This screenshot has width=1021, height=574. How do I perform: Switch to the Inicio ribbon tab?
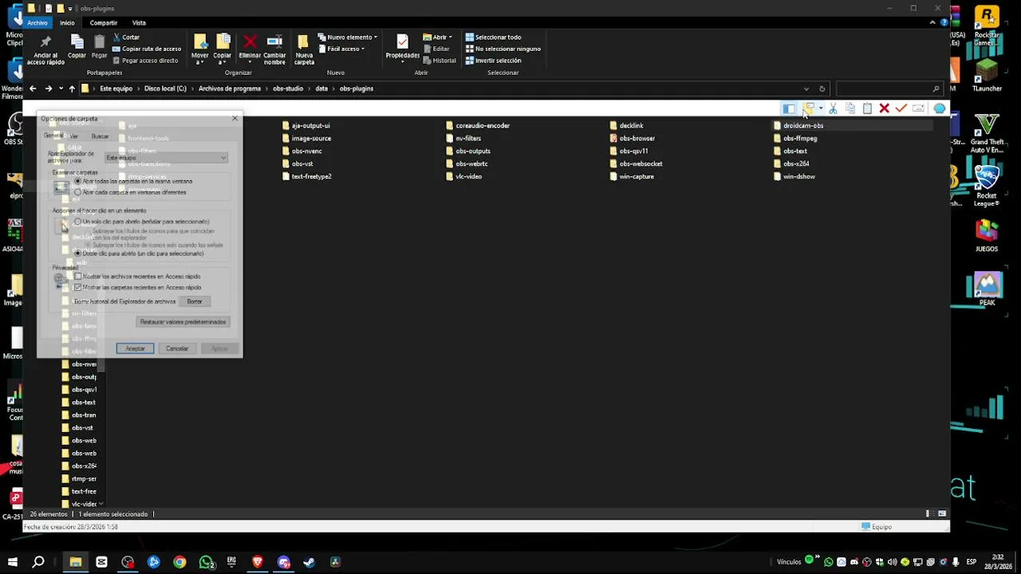pyautogui.click(x=67, y=22)
